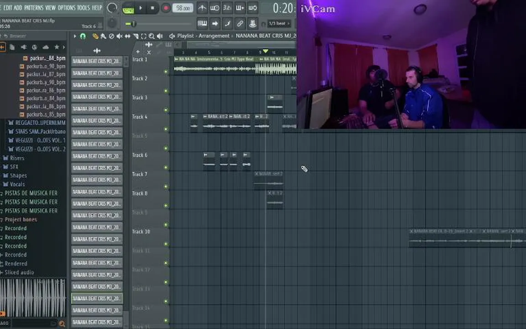
Task: Enable wait for input before recording
Action: 215,8
